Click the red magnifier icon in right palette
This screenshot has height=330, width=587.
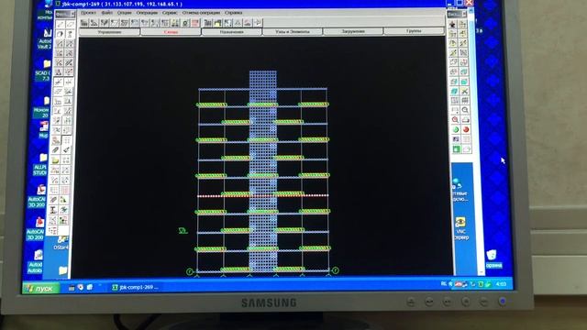[x=455, y=120]
